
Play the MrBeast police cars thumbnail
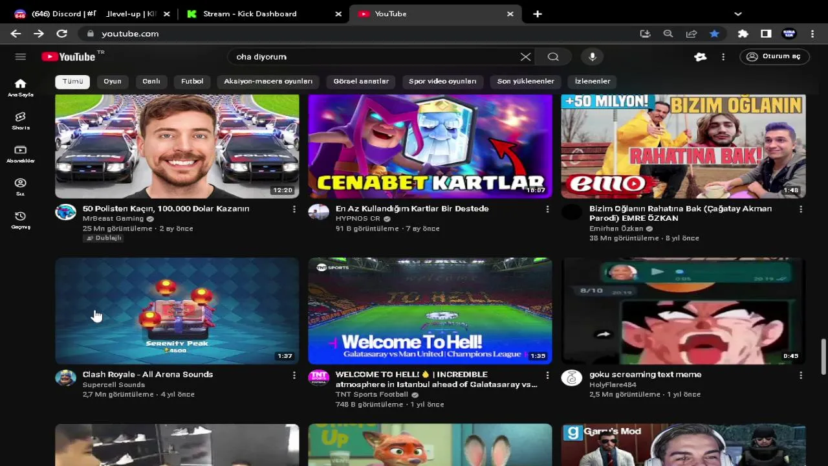pyautogui.click(x=177, y=146)
